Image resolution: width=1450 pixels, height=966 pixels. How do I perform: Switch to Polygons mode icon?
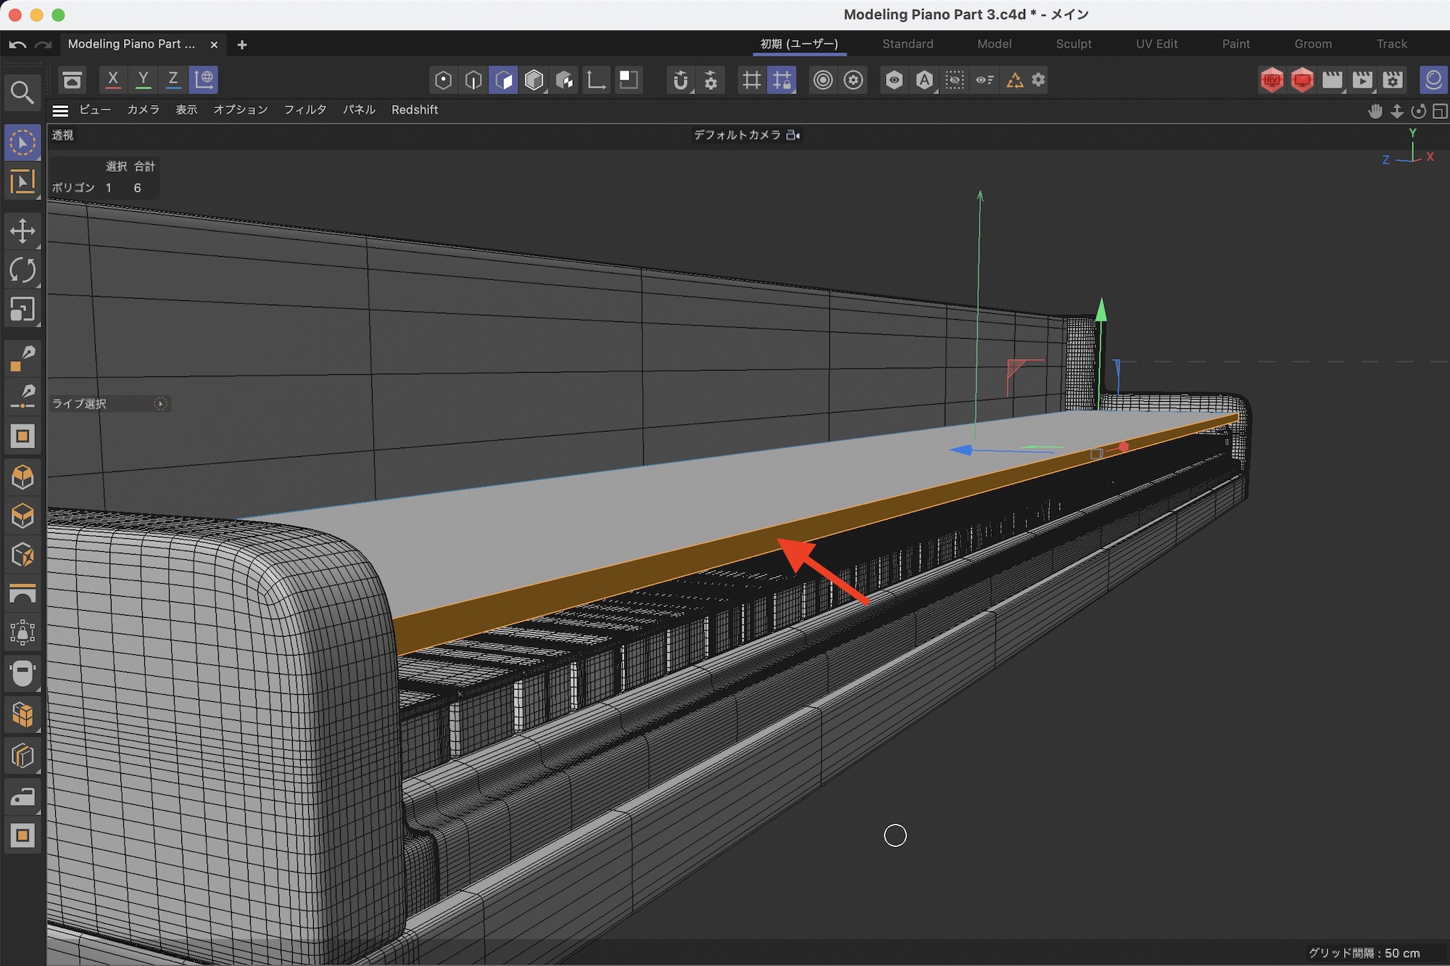(x=504, y=80)
